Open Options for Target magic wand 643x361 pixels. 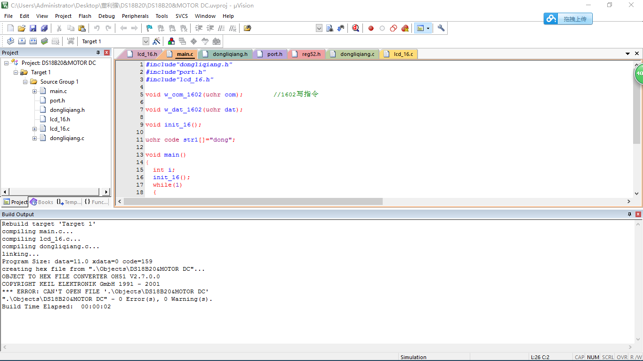coord(156,41)
